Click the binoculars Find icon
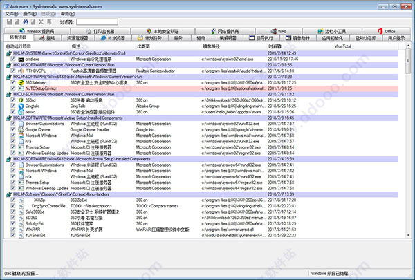The height and width of the screenshot is (280, 415). (x=26, y=22)
